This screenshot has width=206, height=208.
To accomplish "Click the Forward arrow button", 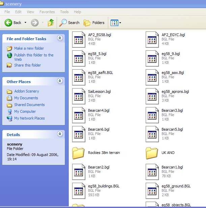I will pos(35,23).
